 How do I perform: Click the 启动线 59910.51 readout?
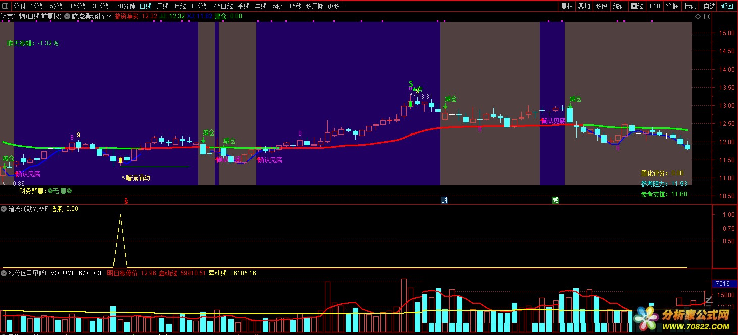point(182,273)
